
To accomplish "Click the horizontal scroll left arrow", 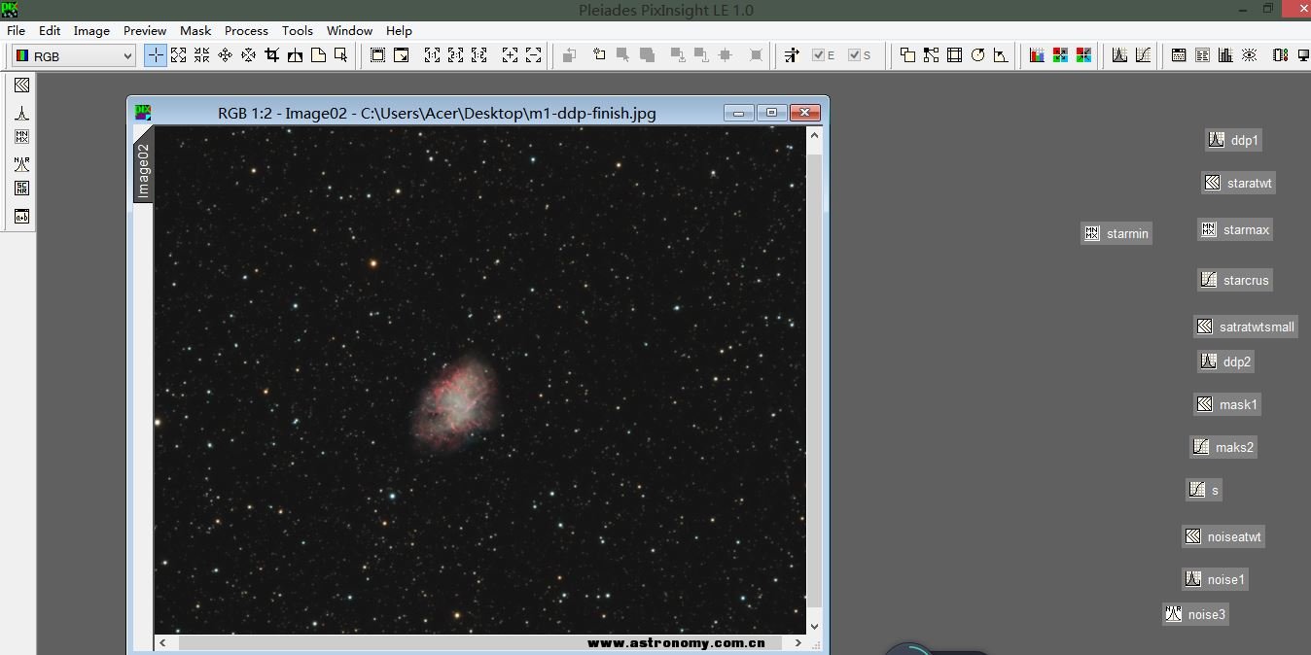I will (x=162, y=642).
